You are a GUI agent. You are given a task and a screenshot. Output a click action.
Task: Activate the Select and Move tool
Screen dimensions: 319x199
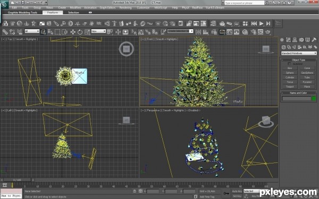pyautogui.click(x=73, y=32)
